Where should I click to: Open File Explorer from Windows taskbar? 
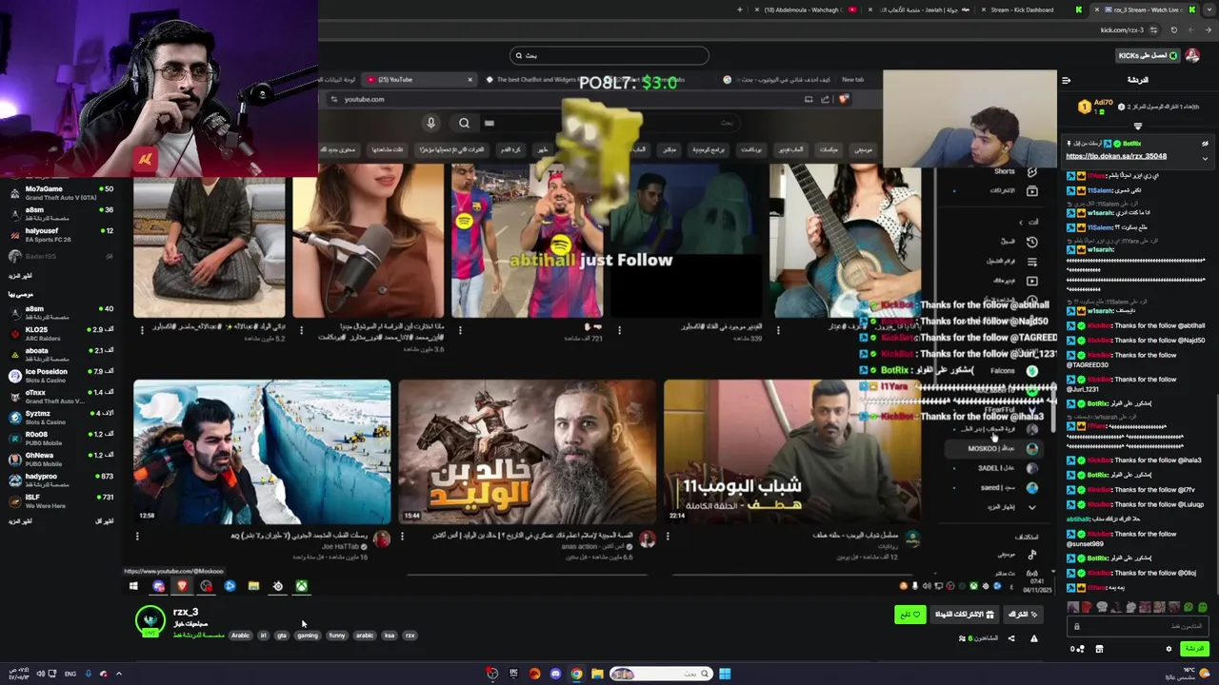597,674
